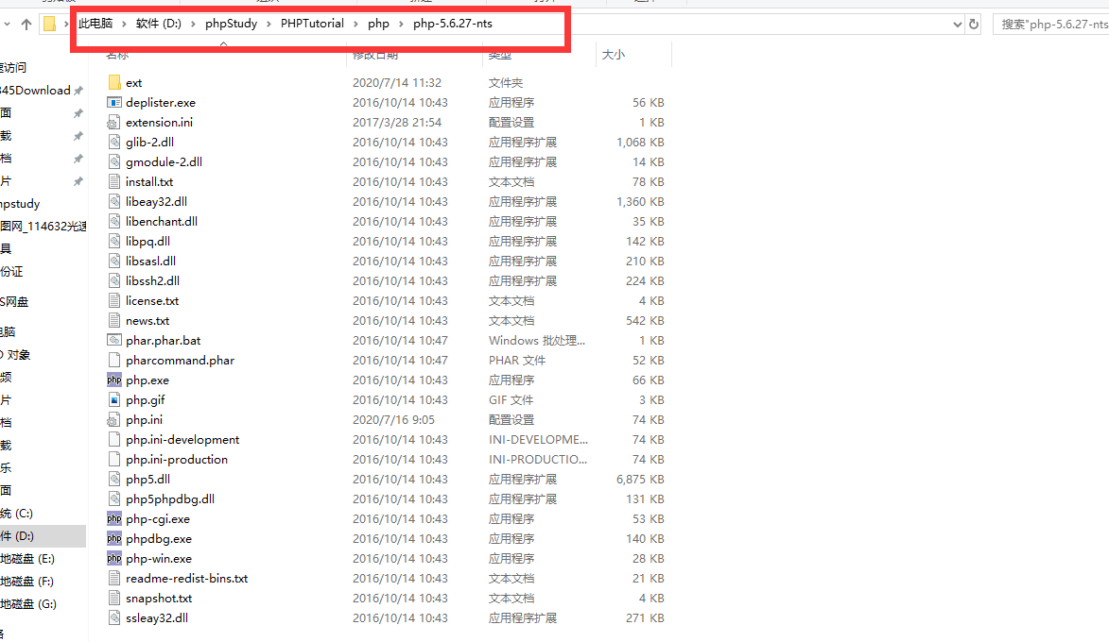Click the pharcommand.phar file icon

point(113,360)
